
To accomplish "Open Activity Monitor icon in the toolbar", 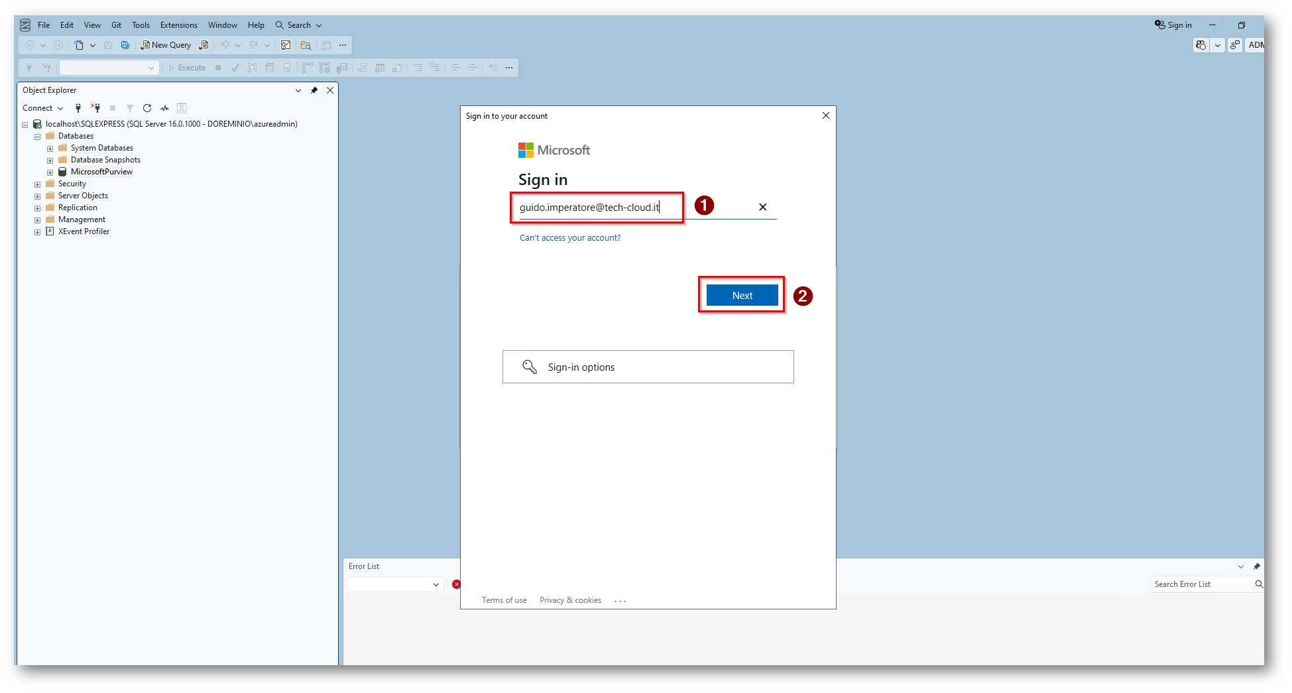I will (286, 45).
